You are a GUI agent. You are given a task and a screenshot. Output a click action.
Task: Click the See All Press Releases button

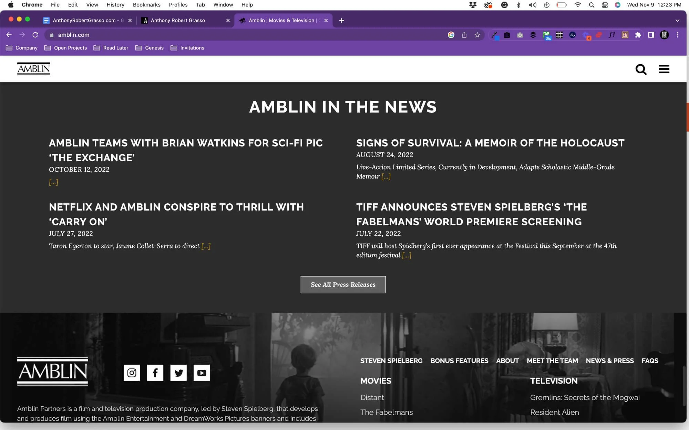tap(343, 284)
